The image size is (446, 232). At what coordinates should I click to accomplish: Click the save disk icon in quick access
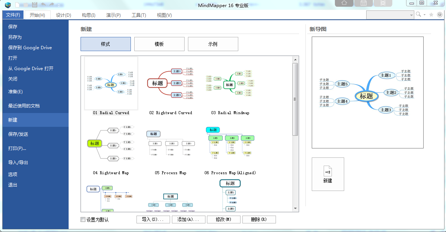[x=35, y=5]
